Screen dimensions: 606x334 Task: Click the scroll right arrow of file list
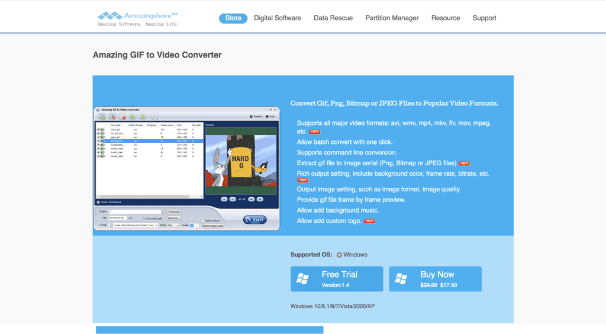201,197
